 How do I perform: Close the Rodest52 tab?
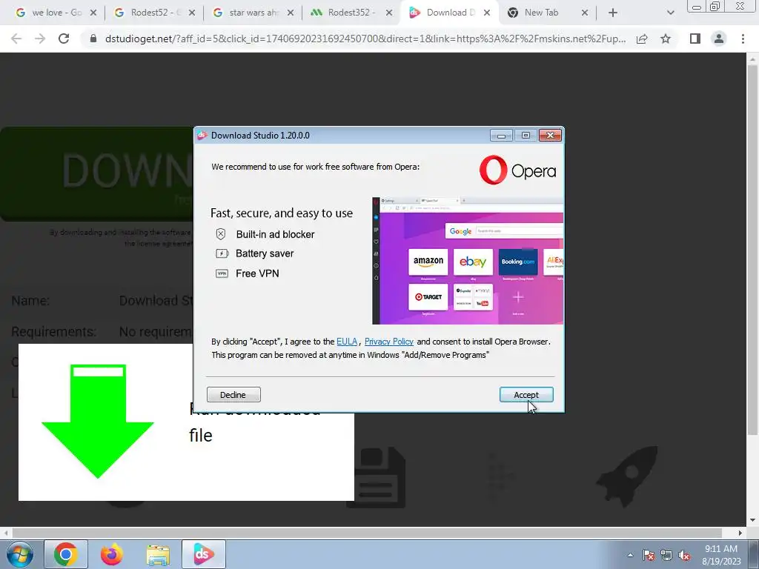192,13
